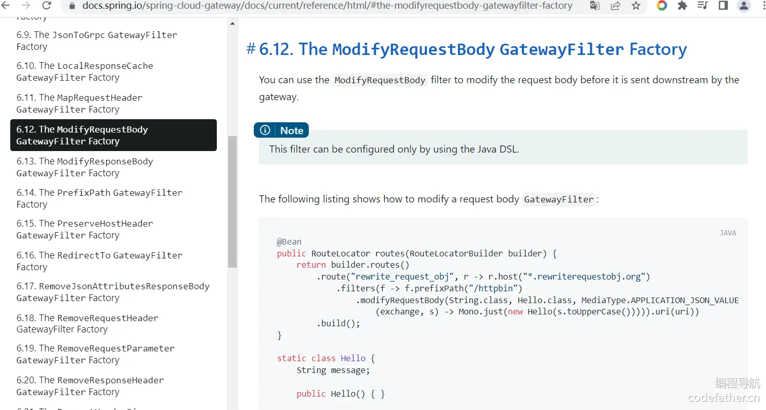Open 6.19 RemoveRequestParameter GatewayFilter Factory
Image resolution: width=766 pixels, height=410 pixels.
click(x=96, y=354)
